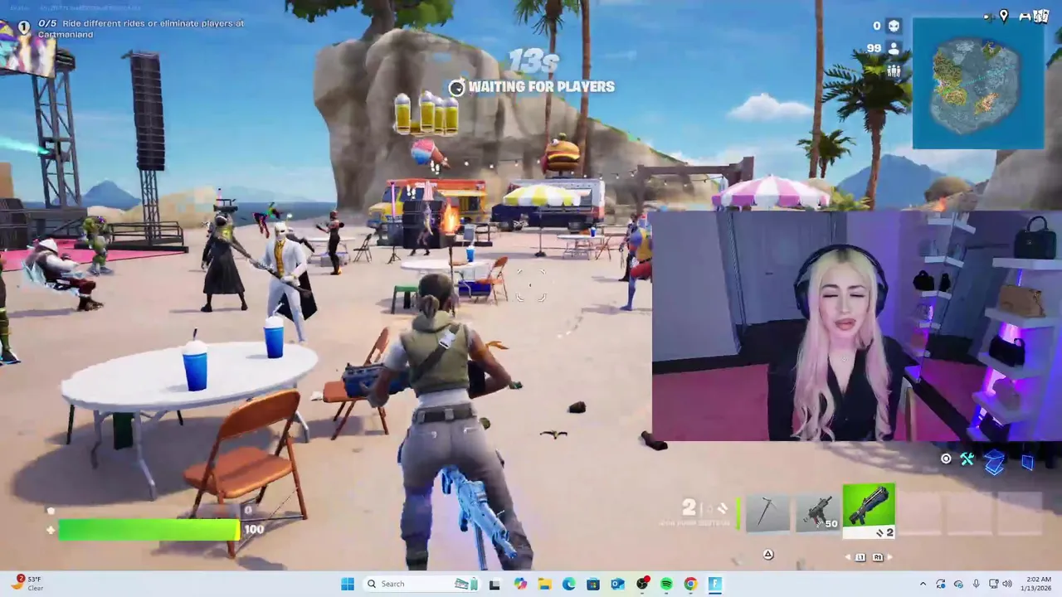Open Microsoft Edge from the taskbar
Image resolution: width=1062 pixels, height=597 pixels.
pos(569,584)
